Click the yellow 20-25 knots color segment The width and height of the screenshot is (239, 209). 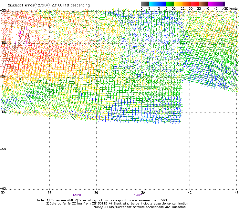(178, 4)
